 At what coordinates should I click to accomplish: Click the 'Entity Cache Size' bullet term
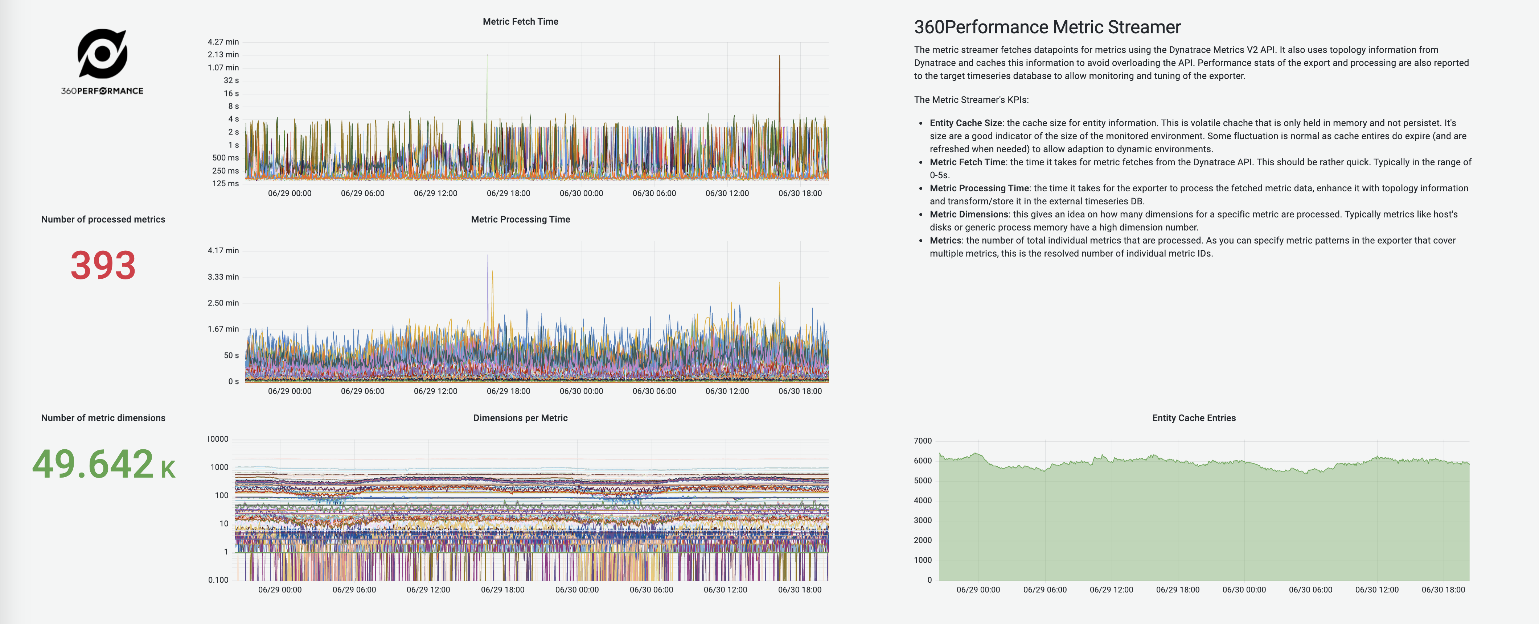click(965, 123)
